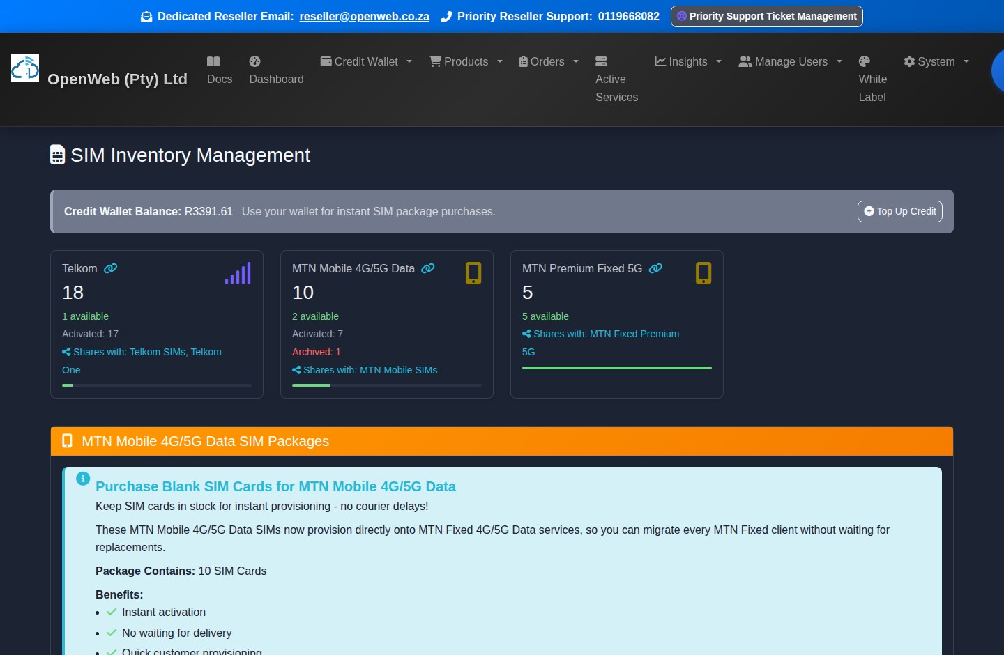Click the Credit Wallet Balance R3391.61 text
The width and height of the screenshot is (1004, 655).
149,211
